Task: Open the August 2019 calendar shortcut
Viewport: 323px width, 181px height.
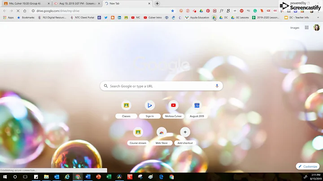Action: pos(197,110)
